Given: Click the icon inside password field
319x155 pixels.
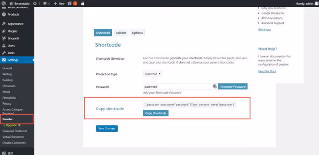Looking at the screenshot, I should pos(215,86).
